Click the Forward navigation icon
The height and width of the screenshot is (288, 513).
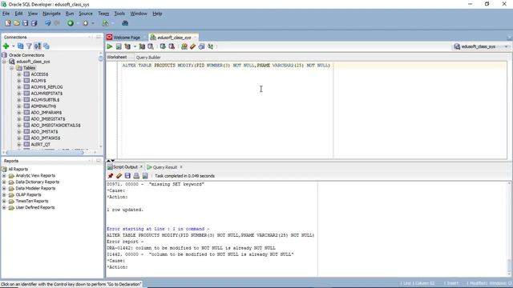(x=86, y=23)
